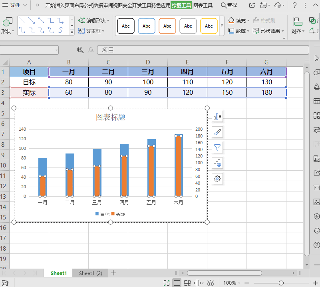Click the chart title 图表标题
Viewport: 320px width, 287px height.
110,117
